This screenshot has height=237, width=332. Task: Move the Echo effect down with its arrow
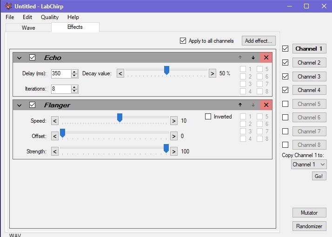coord(253,58)
